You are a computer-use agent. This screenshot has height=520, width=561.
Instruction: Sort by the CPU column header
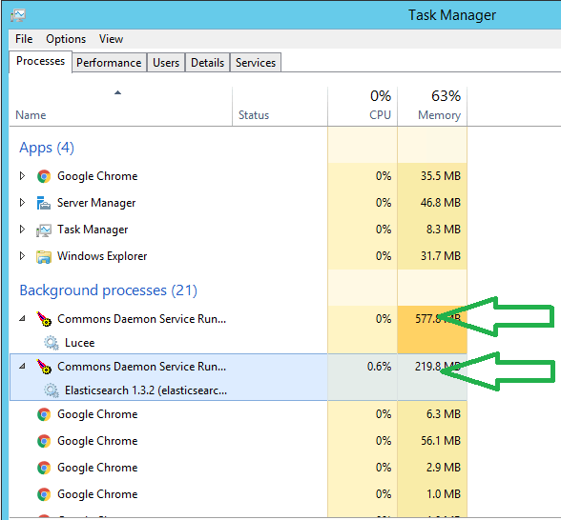pos(363,107)
